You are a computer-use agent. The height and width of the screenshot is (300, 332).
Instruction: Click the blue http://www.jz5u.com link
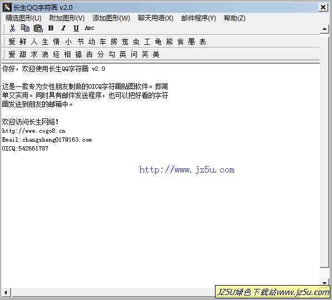pos(187,170)
